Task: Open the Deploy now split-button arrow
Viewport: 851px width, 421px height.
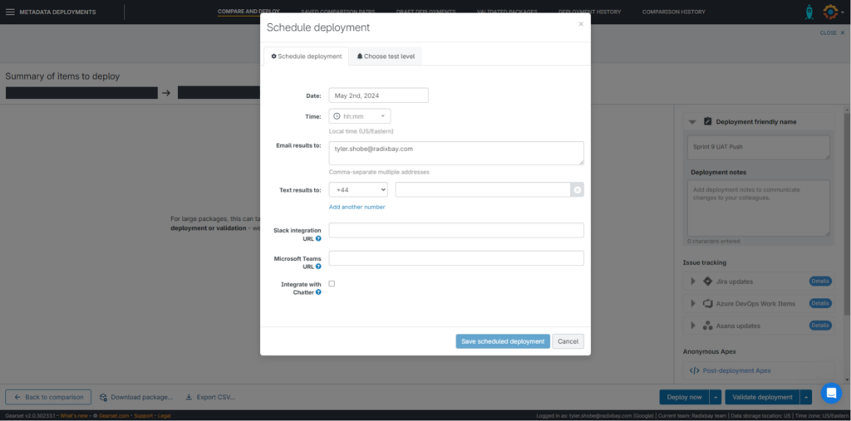Action: point(716,397)
